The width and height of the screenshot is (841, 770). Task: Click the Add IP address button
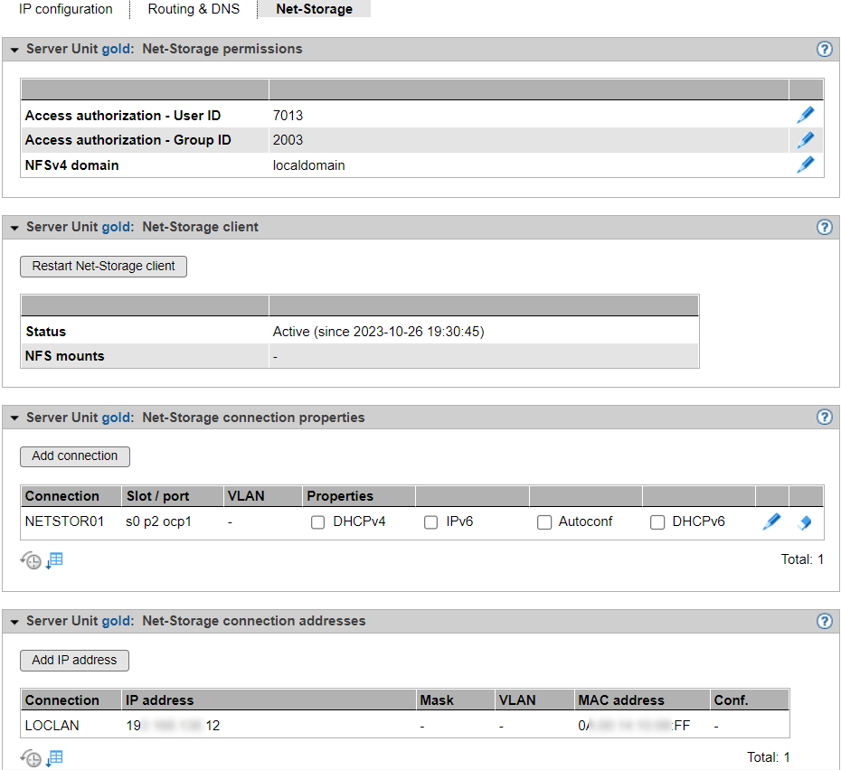pyautogui.click(x=74, y=661)
